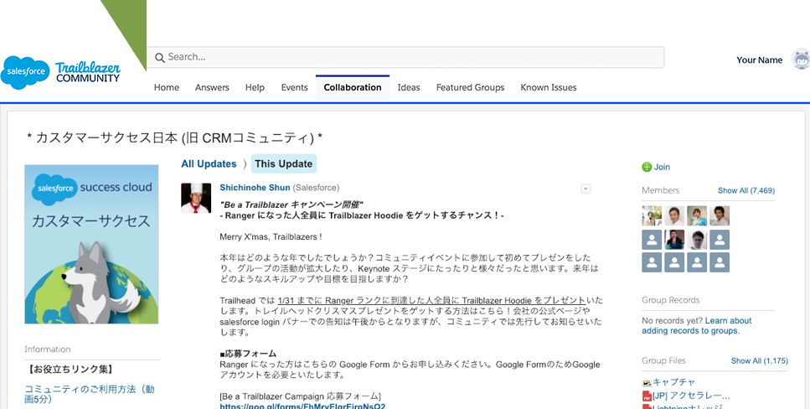Open Learn about adding records to groups
Viewport: 810px width, 409px height.
click(697, 326)
